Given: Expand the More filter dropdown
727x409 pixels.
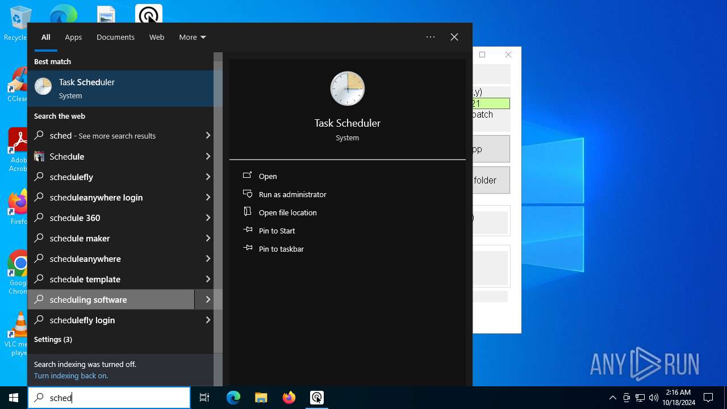Looking at the screenshot, I should tap(193, 37).
